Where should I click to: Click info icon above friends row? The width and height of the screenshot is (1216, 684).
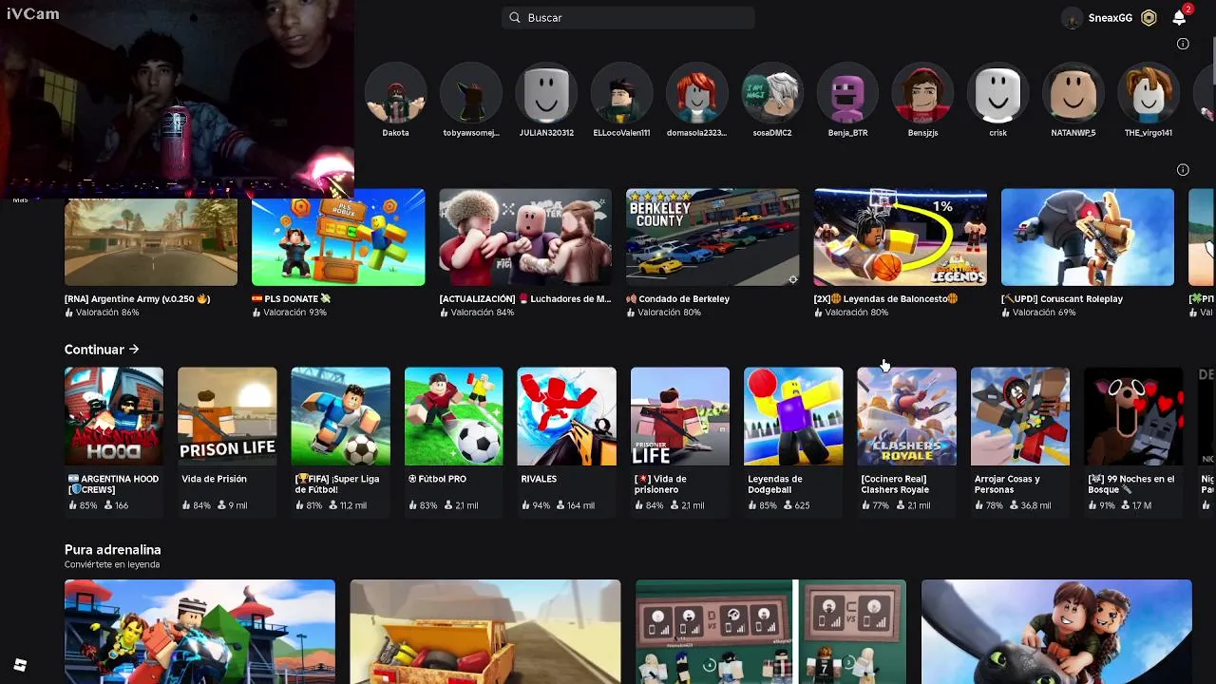1183,44
